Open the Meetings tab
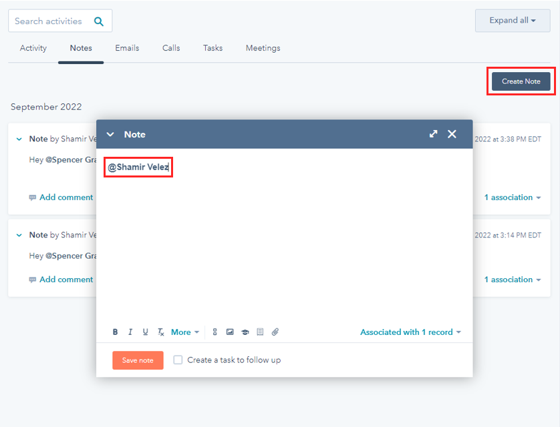Image resolution: width=560 pixels, height=427 pixels. pos(263,48)
